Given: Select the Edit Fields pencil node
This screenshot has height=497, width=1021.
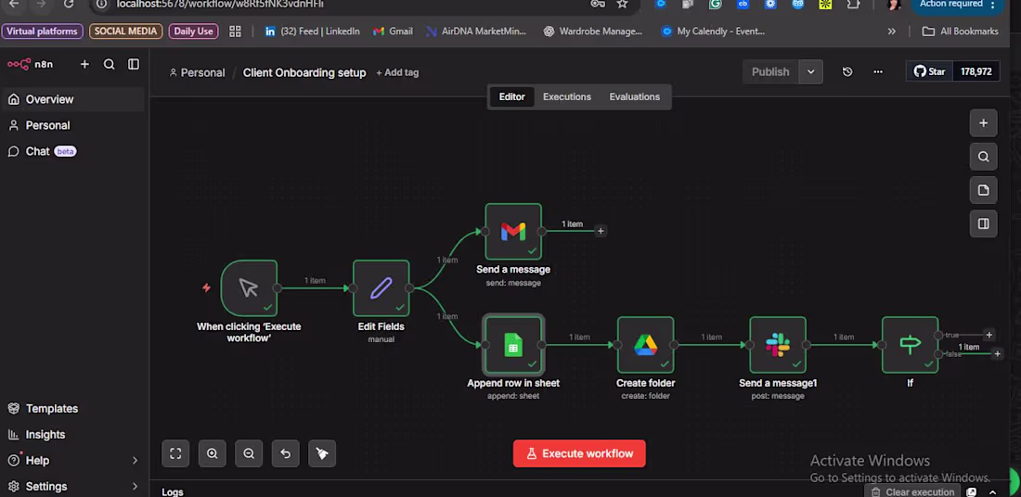Looking at the screenshot, I should point(381,288).
